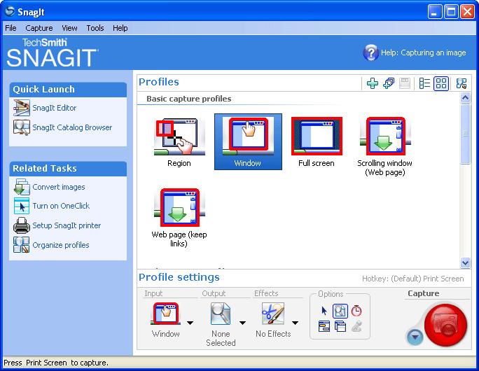479x371 pixels.
Task: Toggle include cursor option
Action: coord(324,311)
